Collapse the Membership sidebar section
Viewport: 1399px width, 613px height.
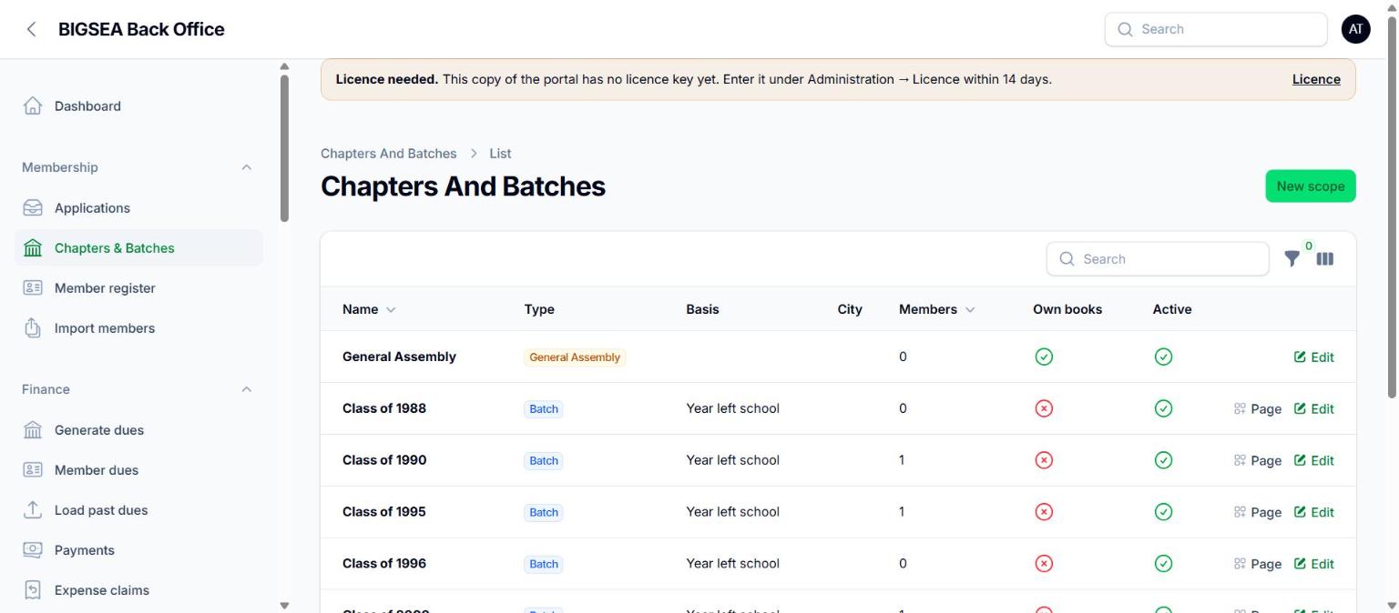[x=246, y=167]
